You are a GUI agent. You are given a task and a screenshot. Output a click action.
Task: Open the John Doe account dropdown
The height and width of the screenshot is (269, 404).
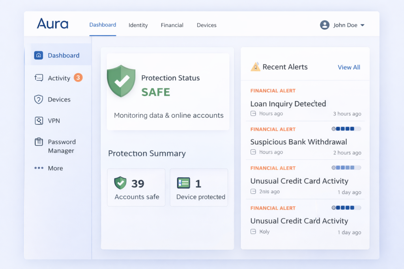[x=347, y=25]
